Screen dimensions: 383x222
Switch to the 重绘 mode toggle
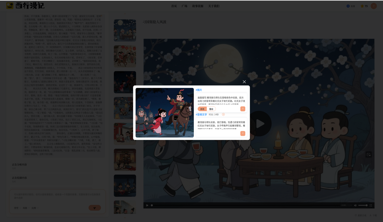click(211, 109)
